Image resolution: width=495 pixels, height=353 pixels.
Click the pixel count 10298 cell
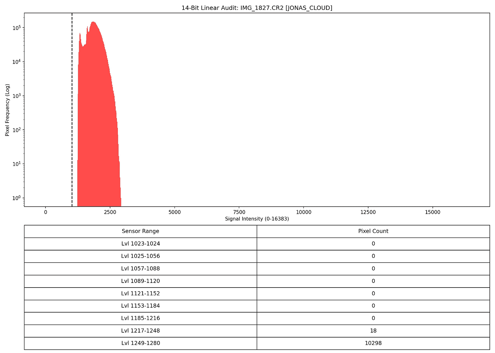(373, 343)
